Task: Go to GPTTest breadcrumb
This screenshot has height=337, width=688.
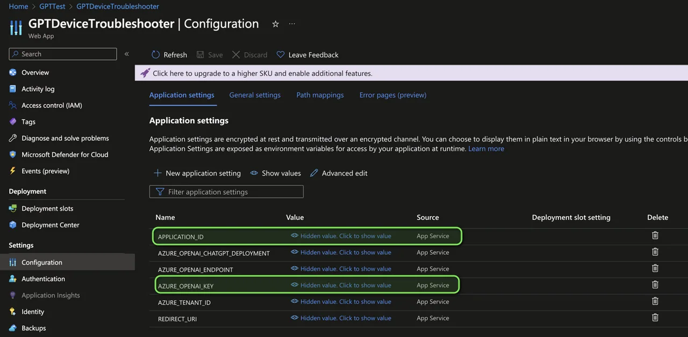Action: (x=52, y=6)
